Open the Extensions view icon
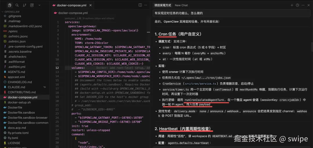The image size is (313, 148). click(32, 5)
